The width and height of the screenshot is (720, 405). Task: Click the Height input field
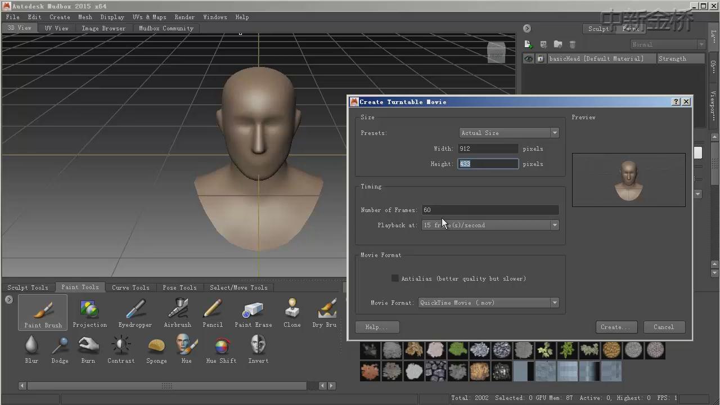[488, 164]
